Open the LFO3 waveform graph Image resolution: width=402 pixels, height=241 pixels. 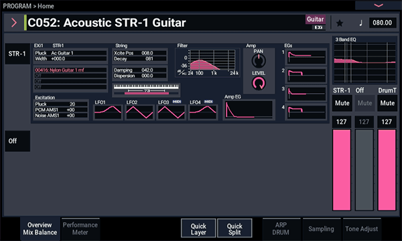(x=172, y=112)
